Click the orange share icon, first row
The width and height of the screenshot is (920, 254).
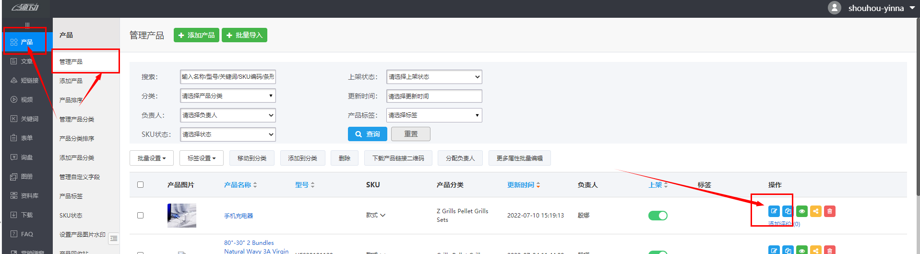click(x=816, y=211)
